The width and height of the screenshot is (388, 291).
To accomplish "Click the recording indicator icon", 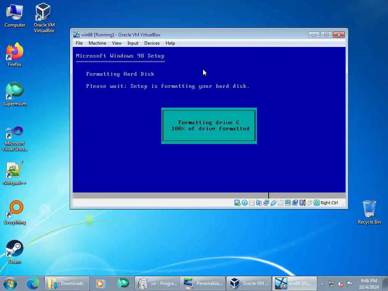I will (295, 203).
